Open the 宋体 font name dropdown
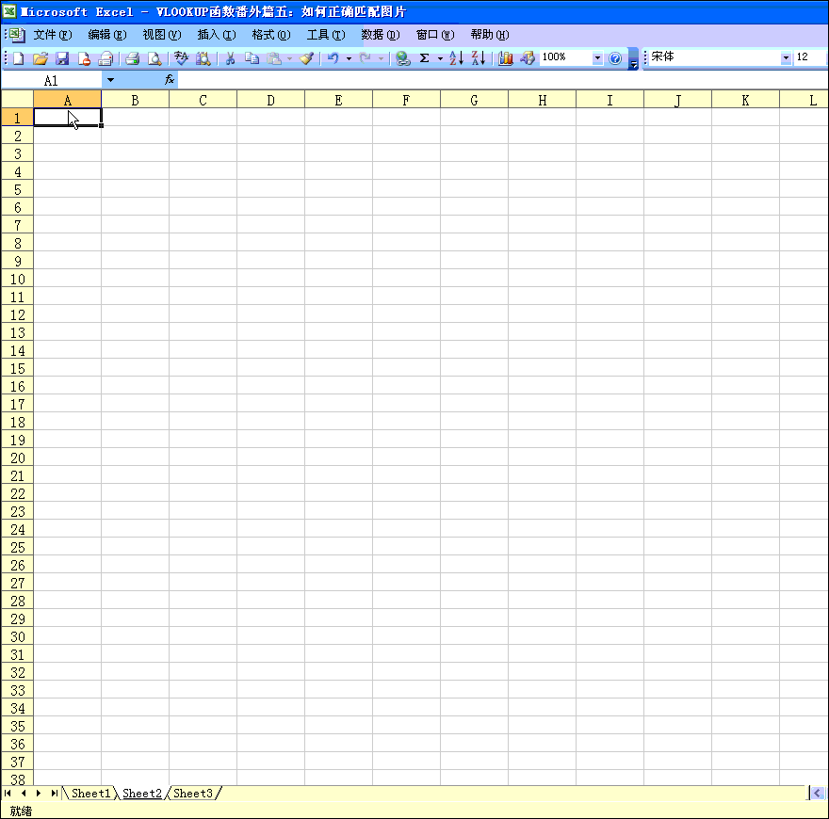 786,58
